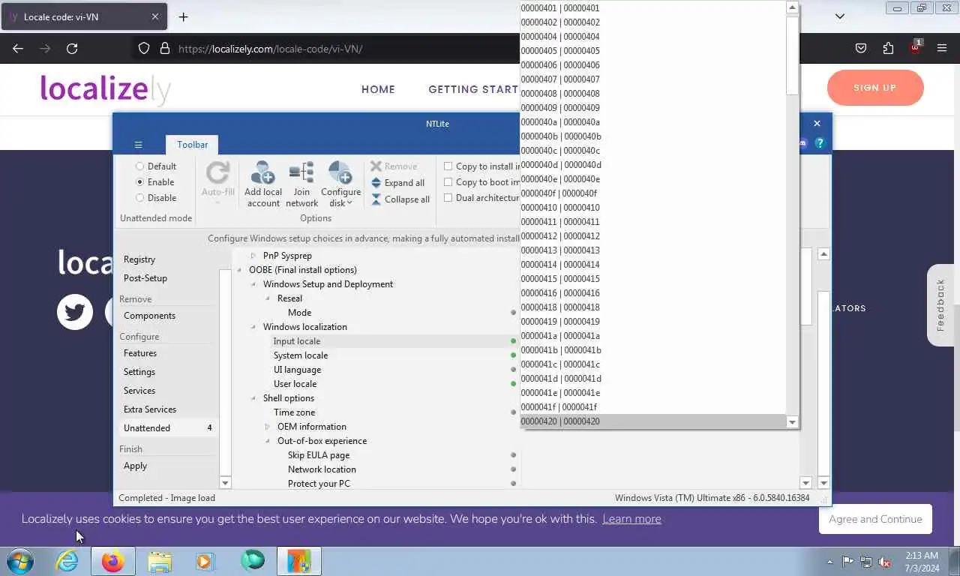960x576 pixels.
Task: Launch Internet Explorer from taskbar
Action: click(x=67, y=561)
